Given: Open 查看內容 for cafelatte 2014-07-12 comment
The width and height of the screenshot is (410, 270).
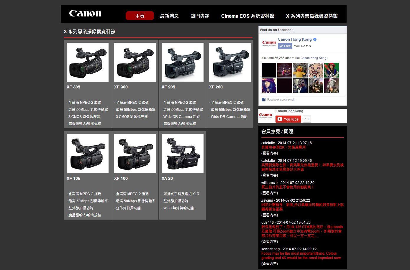Looking at the screenshot, I should click(270, 175).
